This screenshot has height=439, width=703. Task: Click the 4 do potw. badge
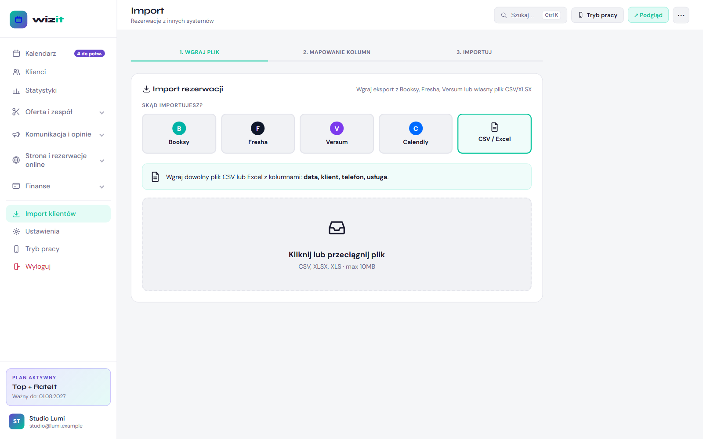(x=90, y=54)
